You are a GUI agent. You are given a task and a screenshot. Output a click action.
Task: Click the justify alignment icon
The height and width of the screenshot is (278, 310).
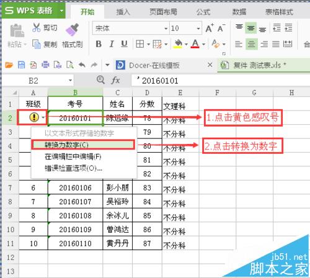pyautogui.click(x=276, y=44)
